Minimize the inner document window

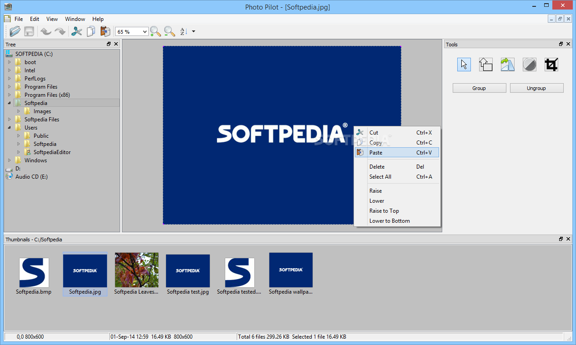coord(551,19)
